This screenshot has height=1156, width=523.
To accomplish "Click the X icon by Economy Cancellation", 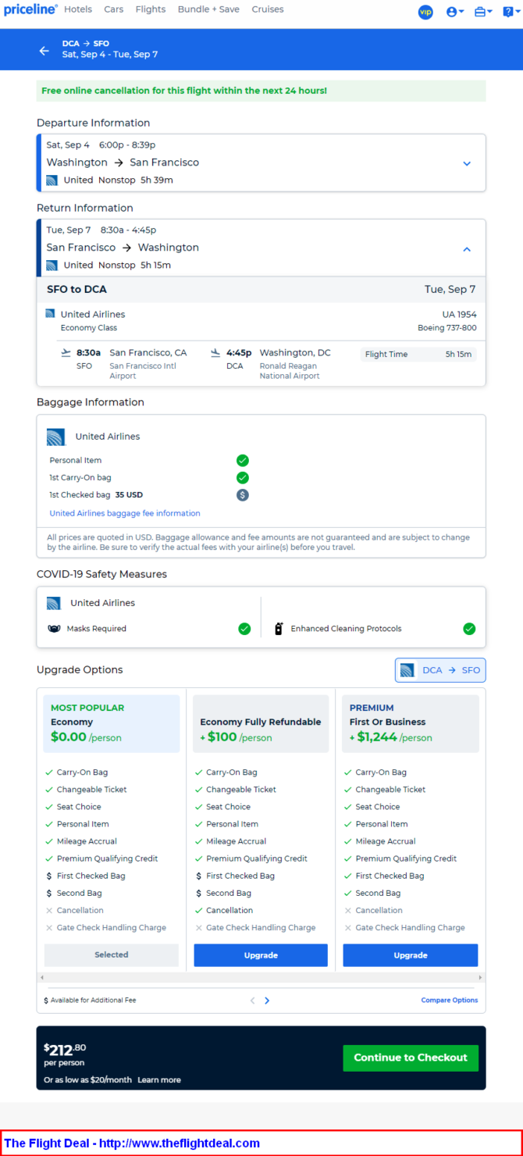I will (x=49, y=911).
